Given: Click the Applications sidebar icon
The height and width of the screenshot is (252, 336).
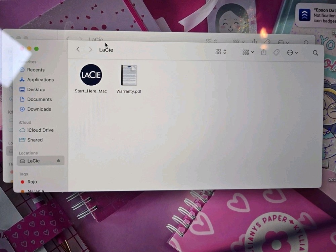Looking at the screenshot, I should pos(22,80).
